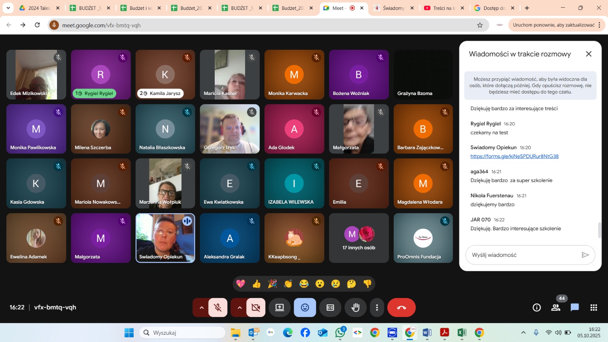Screen dimensions: 608x342
Task: Click the Wyślij wiadomość message field
Action: 524,255
